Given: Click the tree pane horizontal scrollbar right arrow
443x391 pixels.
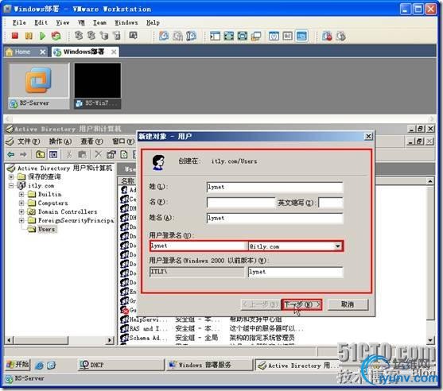Looking at the screenshot, I should [x=110, y=340].
